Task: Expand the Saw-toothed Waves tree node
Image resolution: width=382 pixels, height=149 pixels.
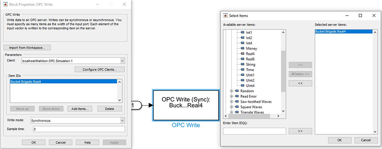Action: tap(231, 102)
